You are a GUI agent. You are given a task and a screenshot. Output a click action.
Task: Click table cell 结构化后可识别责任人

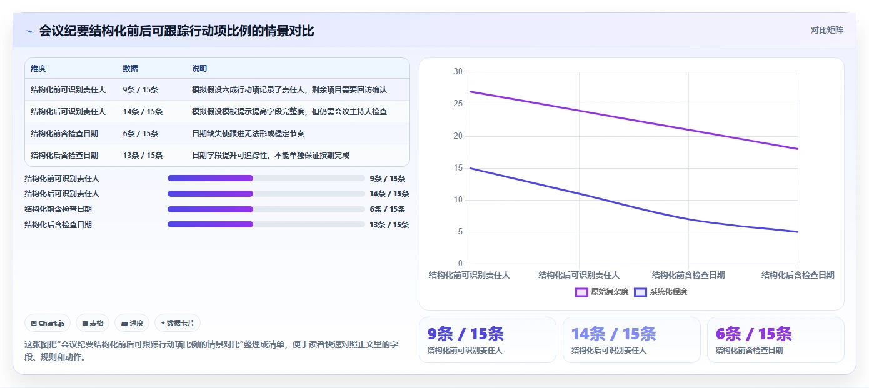tap(68, 112)
